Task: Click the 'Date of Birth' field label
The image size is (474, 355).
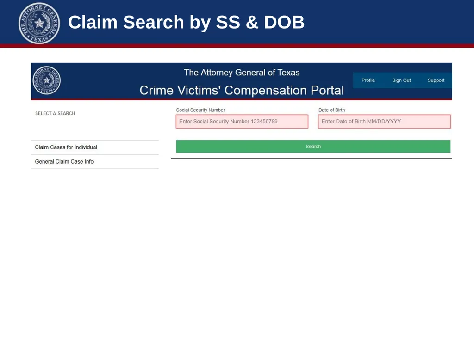Action: click(331, 110)
